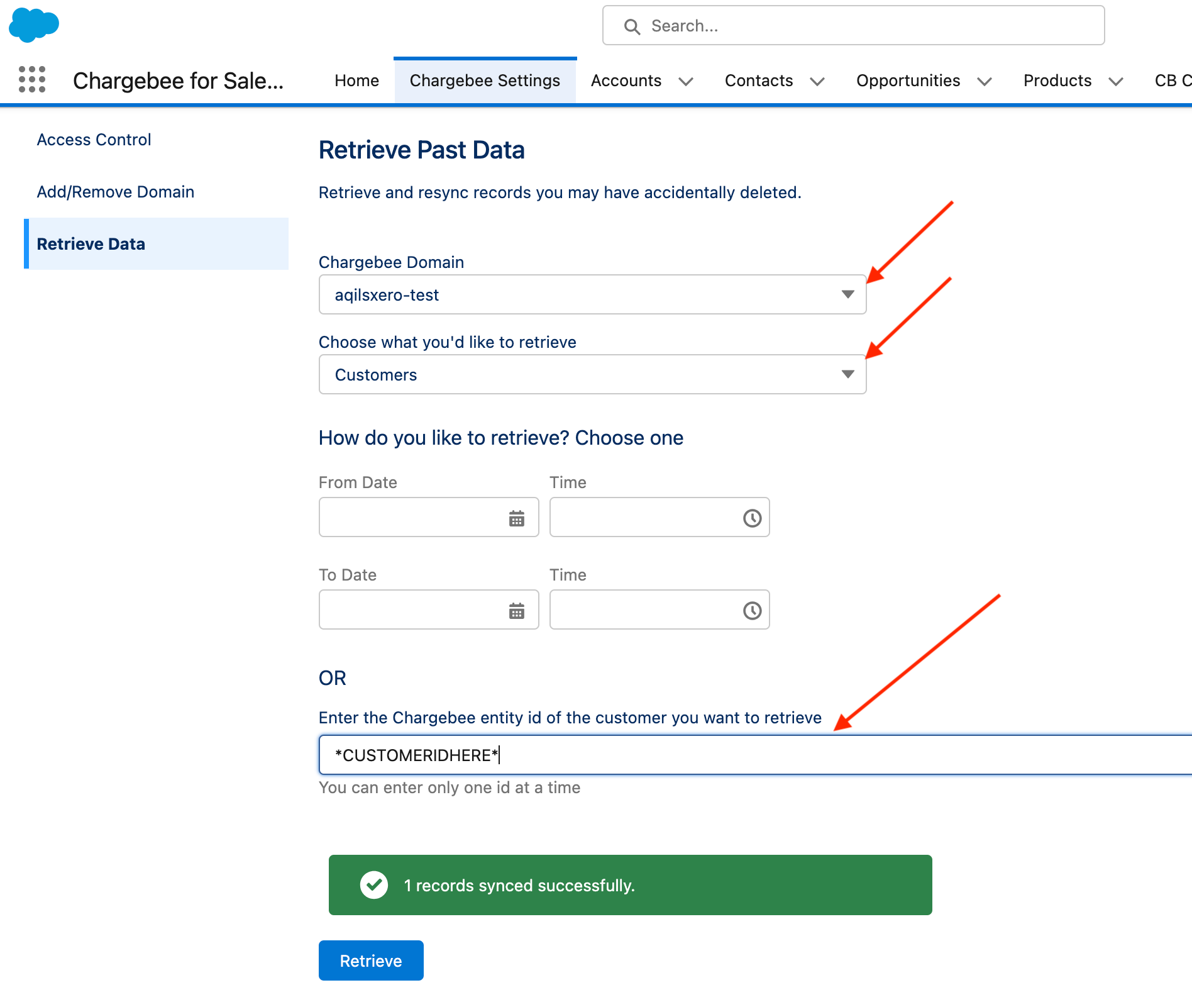The height and width of the screenshot is (985, 1192).
Task: Click the To Date Time input
Action: tap(659, 609)
